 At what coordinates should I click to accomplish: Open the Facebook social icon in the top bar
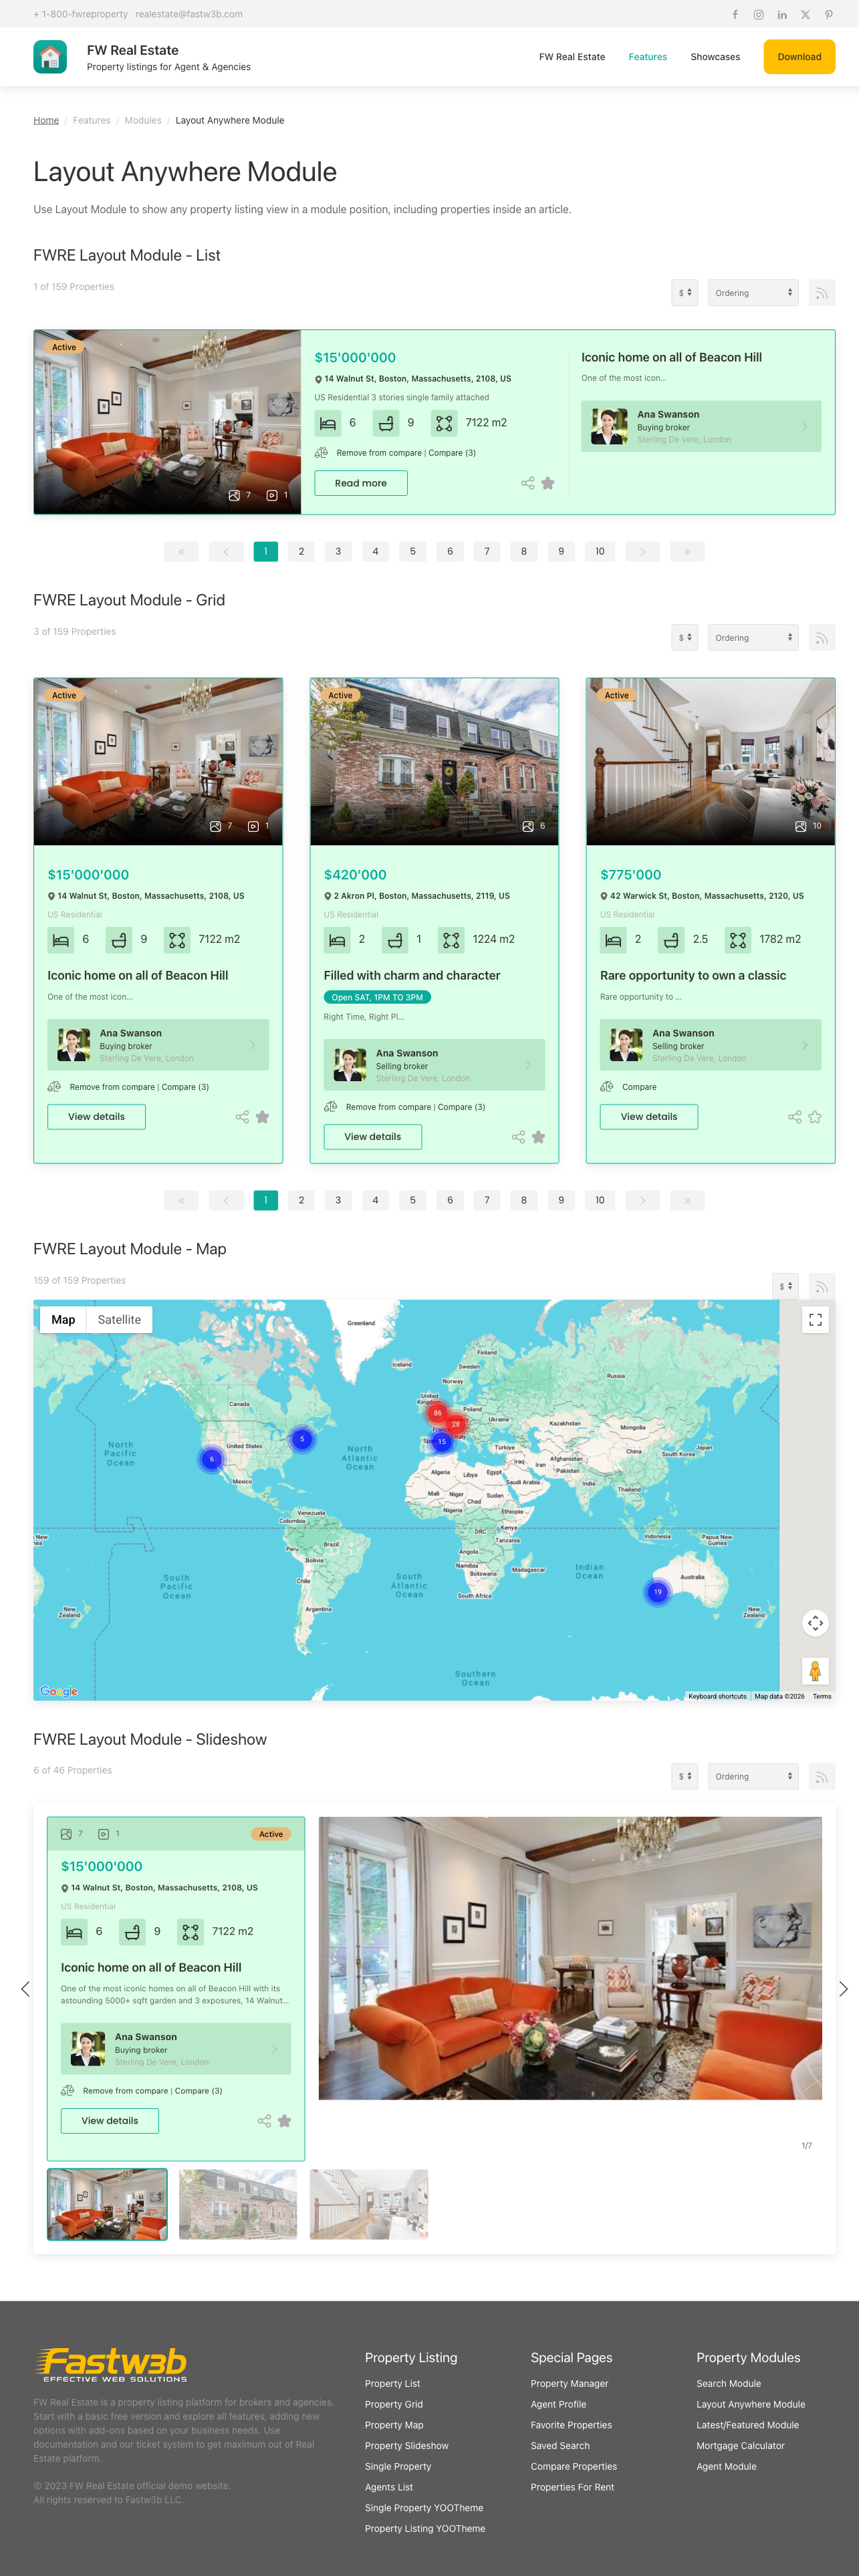pos(735,14)
